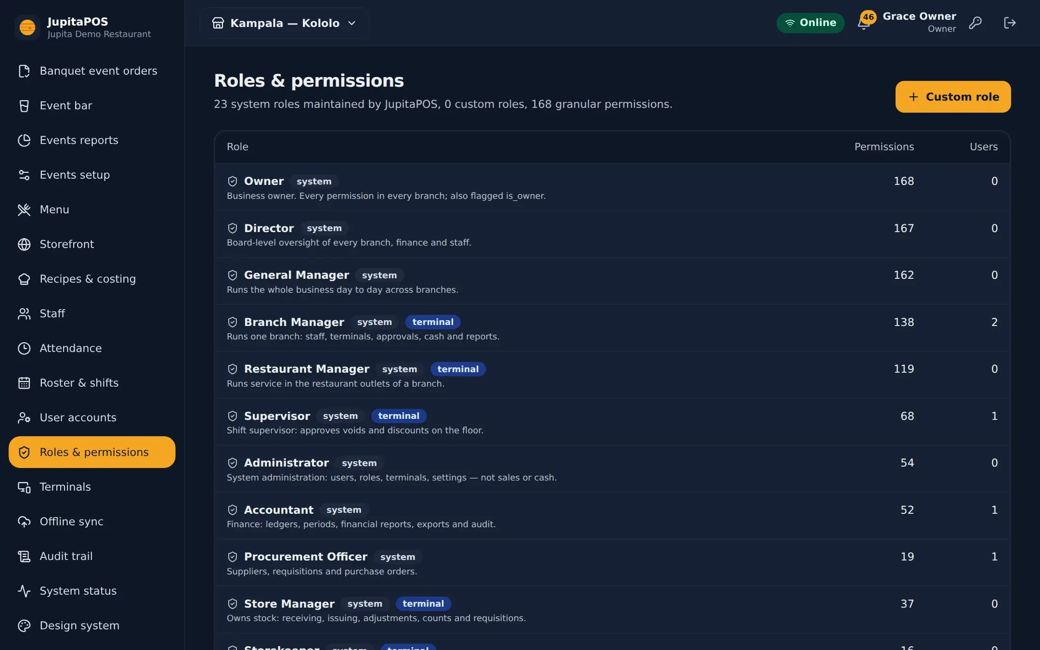
Task: Click the notification bell icon
Action: 864,23
